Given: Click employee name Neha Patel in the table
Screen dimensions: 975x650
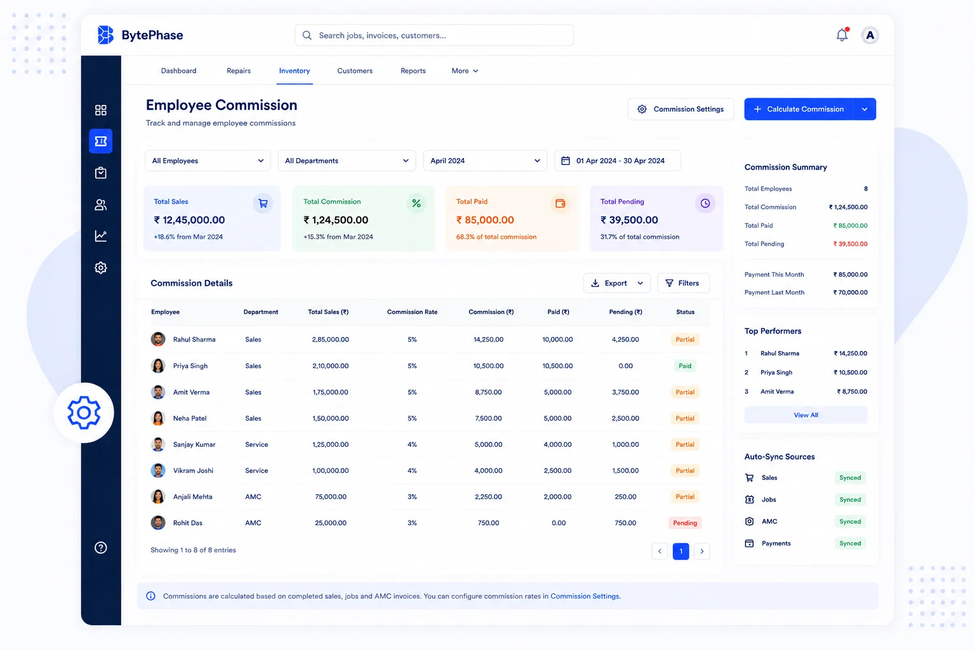Looking at the screenshot, I should click(190, 418).
